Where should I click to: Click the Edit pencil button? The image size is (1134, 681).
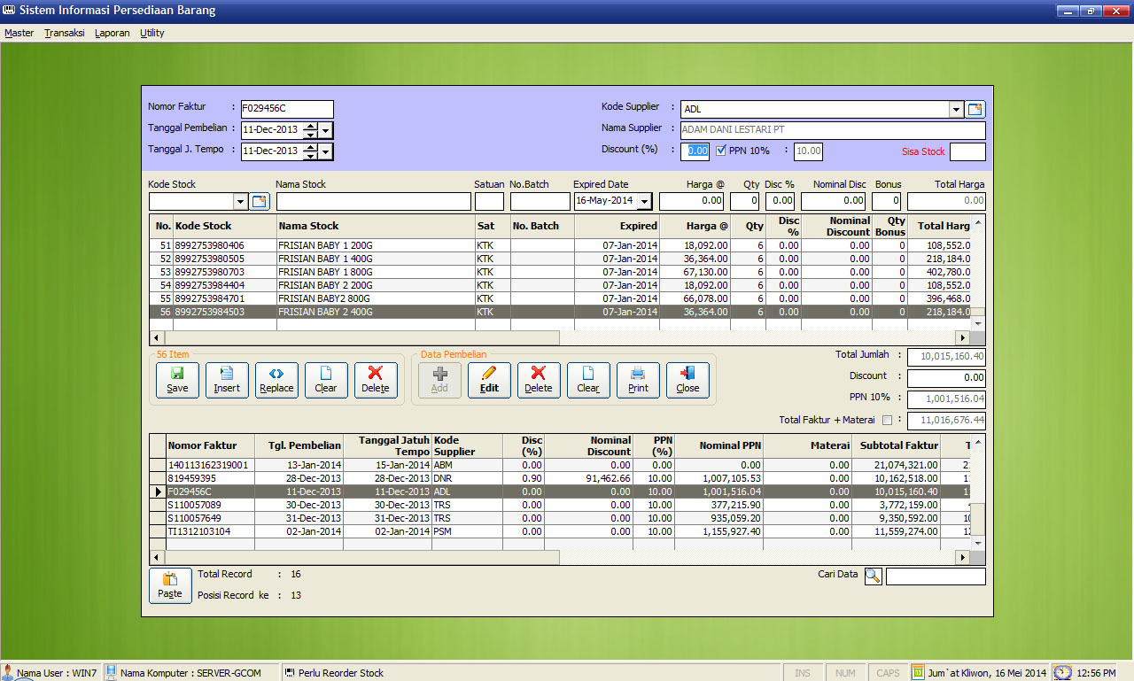489,380
